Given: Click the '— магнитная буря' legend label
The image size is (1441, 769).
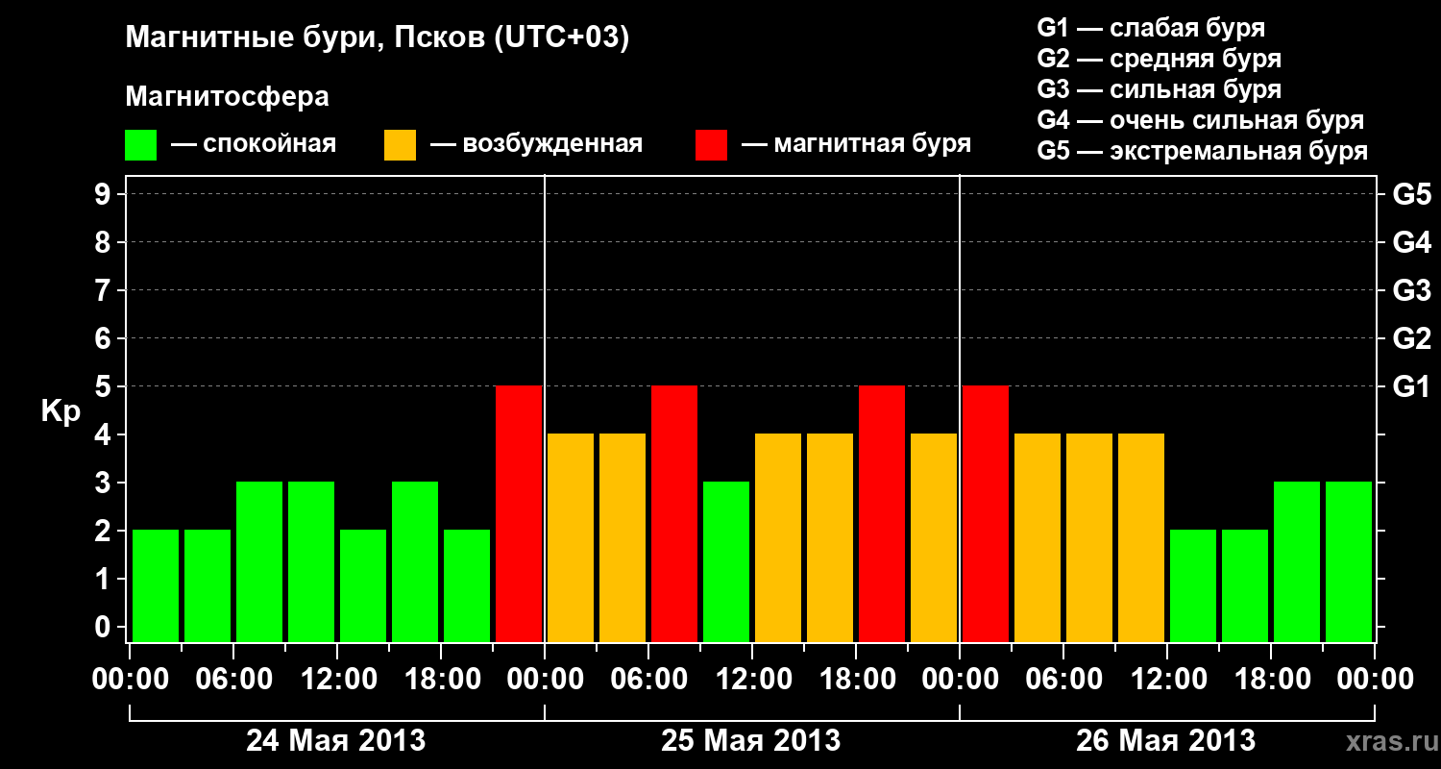Looking at the screenshot, I should 857,144.
